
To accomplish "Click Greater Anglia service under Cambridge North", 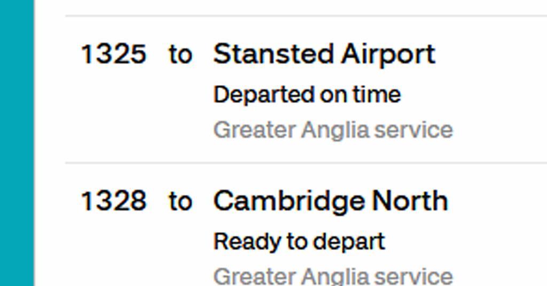I will click(x=333, y=276).
